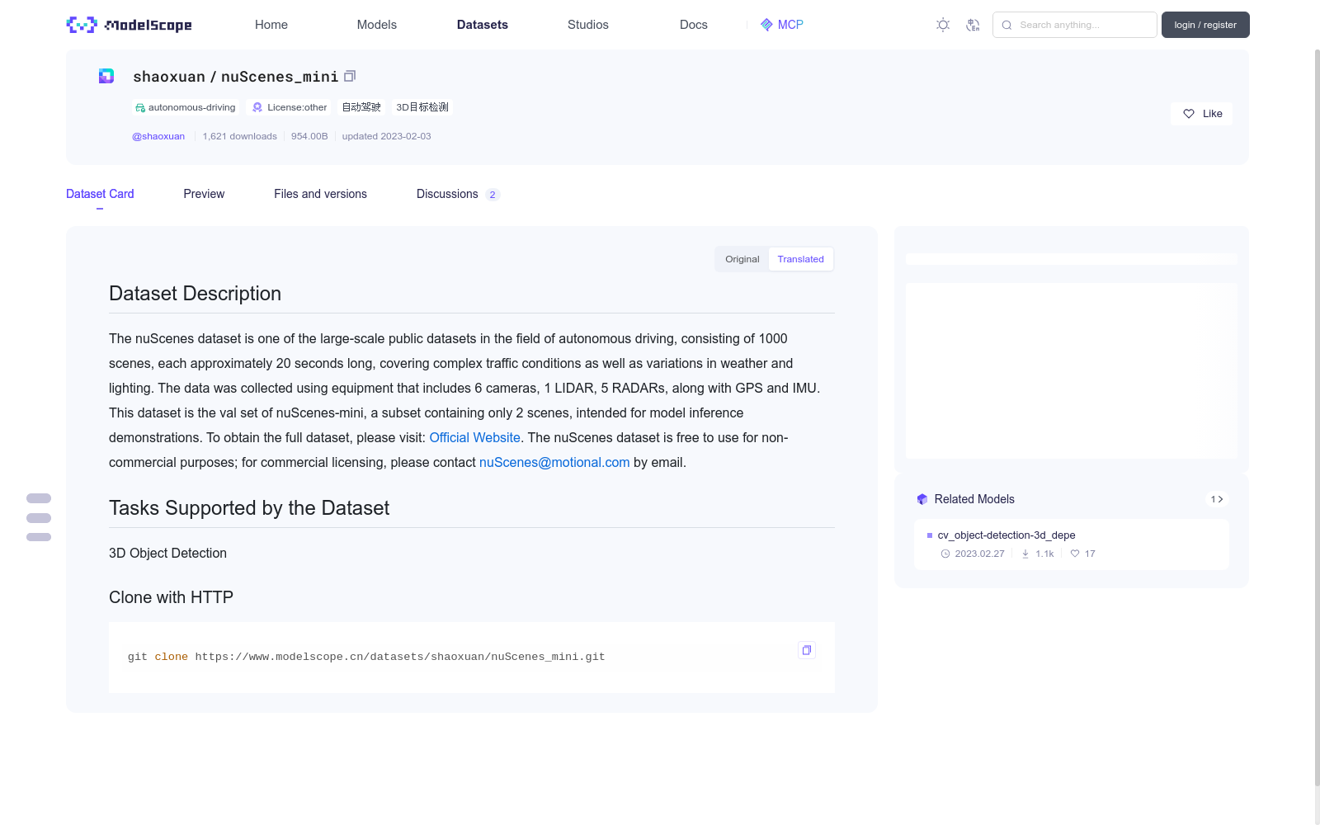Open the Discussions tab

coord(458,194)
